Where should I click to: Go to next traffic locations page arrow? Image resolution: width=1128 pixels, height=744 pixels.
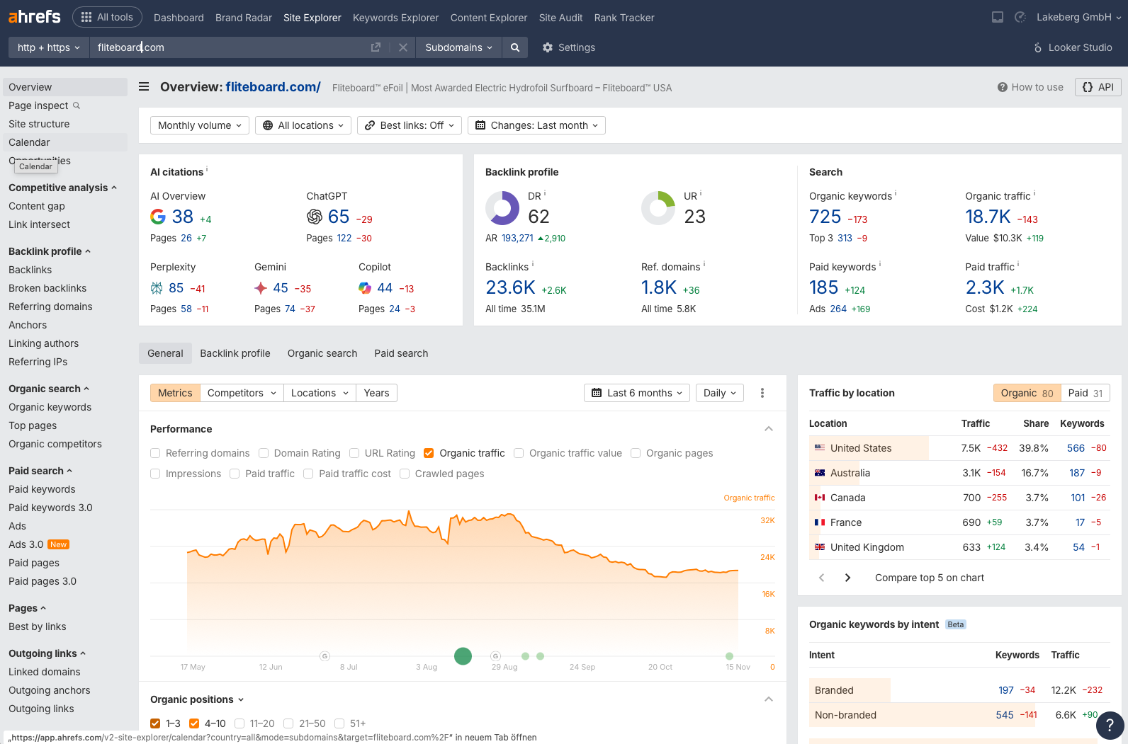coord(847,578)
